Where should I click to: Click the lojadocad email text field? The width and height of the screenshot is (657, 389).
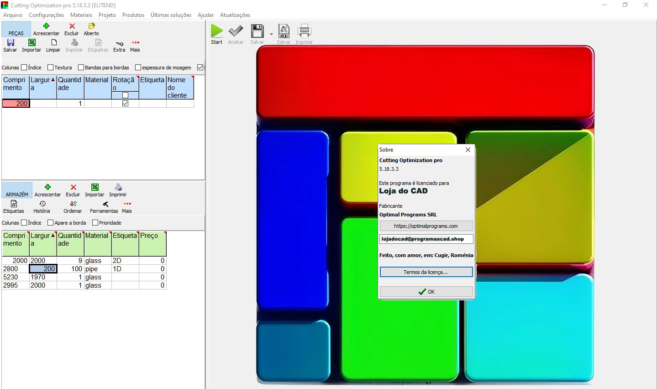click(x=426, y=239)
